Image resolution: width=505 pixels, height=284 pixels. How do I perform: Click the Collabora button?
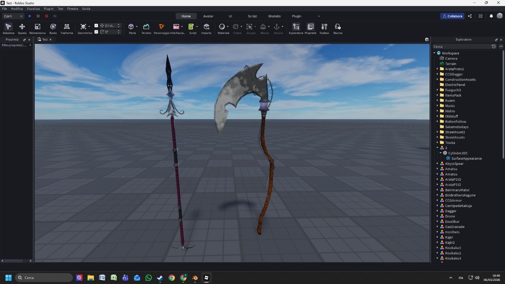(452, 16)
